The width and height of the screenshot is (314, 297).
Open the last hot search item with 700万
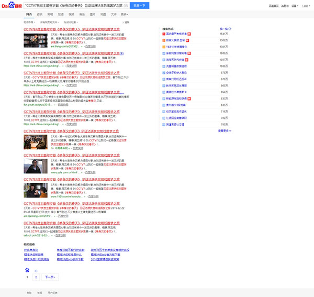tap(175, 125)
